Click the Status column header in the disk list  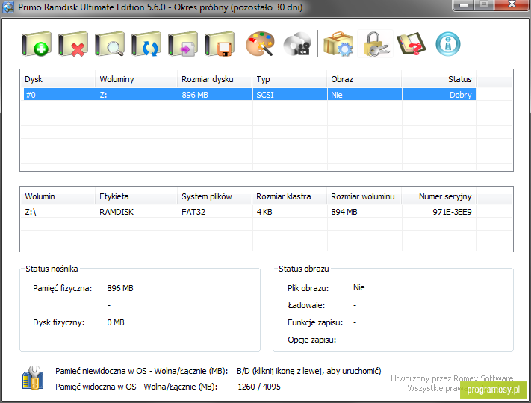tap(439, 79)
